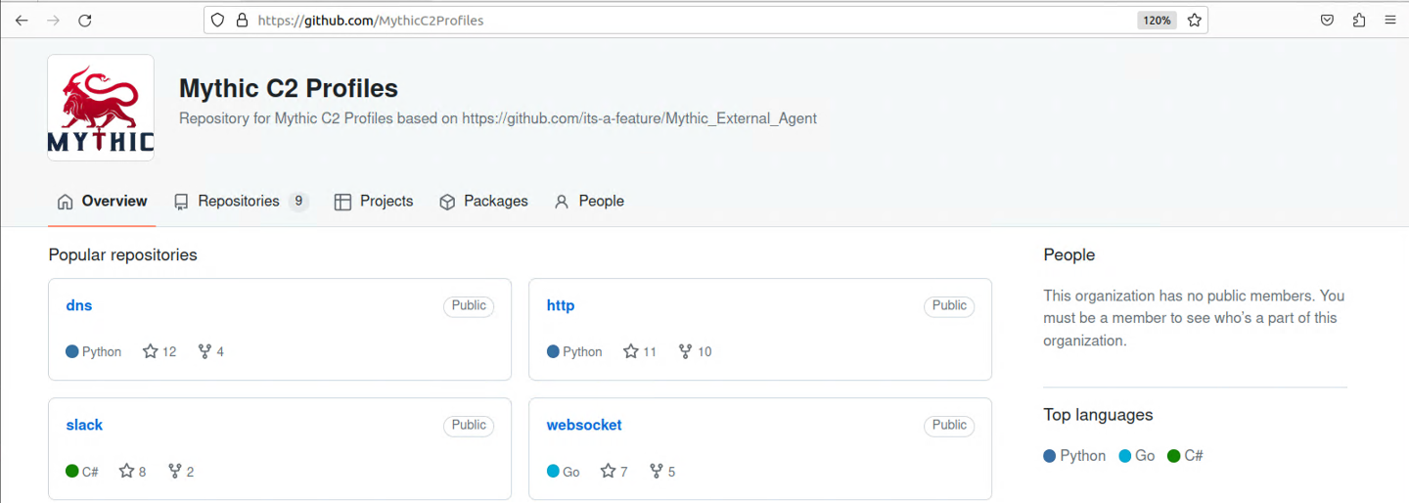Click the tracking protection shield icon
1409x503 pixels.
point(218,20)
